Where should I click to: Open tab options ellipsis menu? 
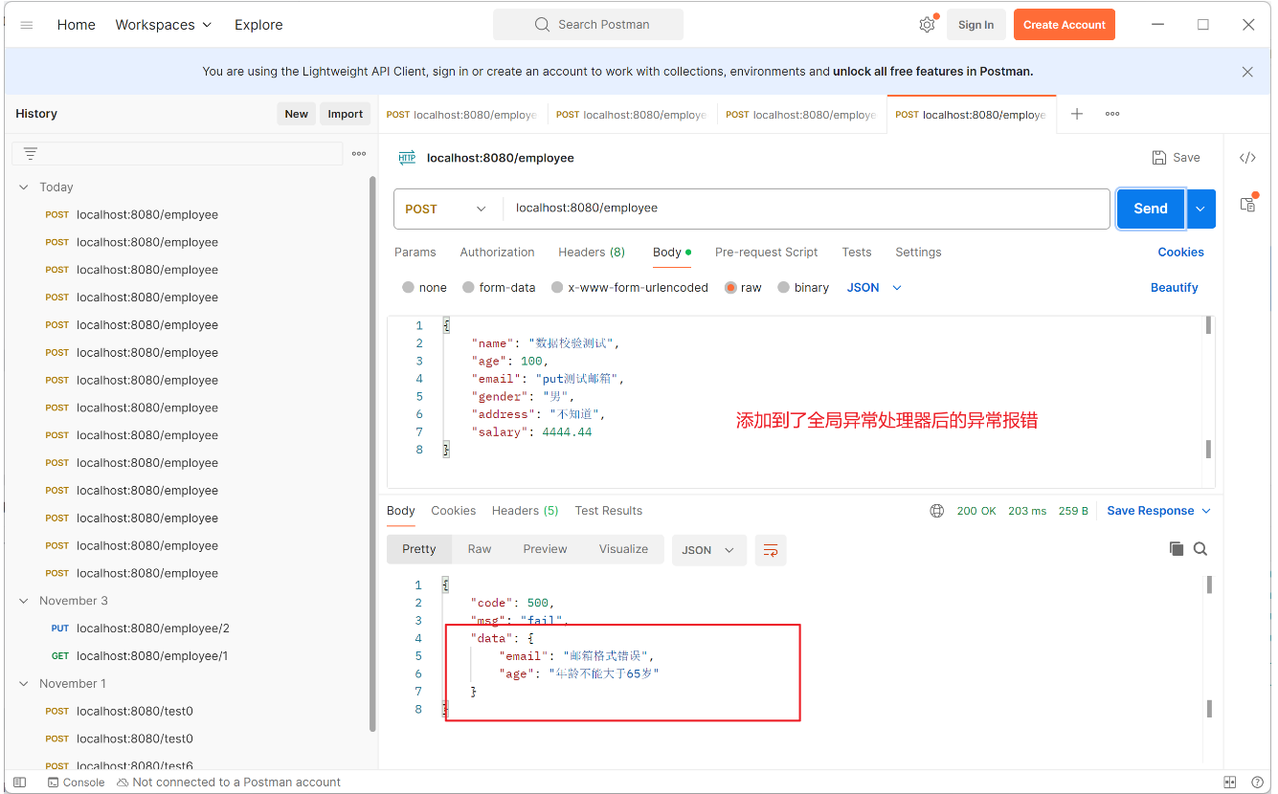(x=1112, y=114)
